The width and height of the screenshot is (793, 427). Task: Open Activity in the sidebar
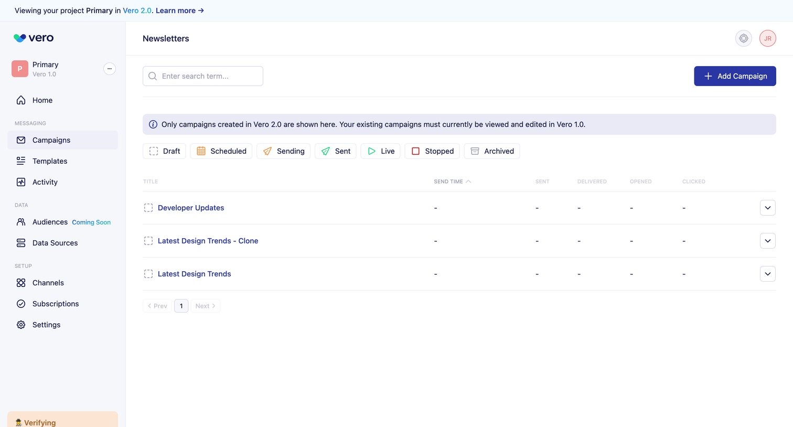(x=63, y=182)
